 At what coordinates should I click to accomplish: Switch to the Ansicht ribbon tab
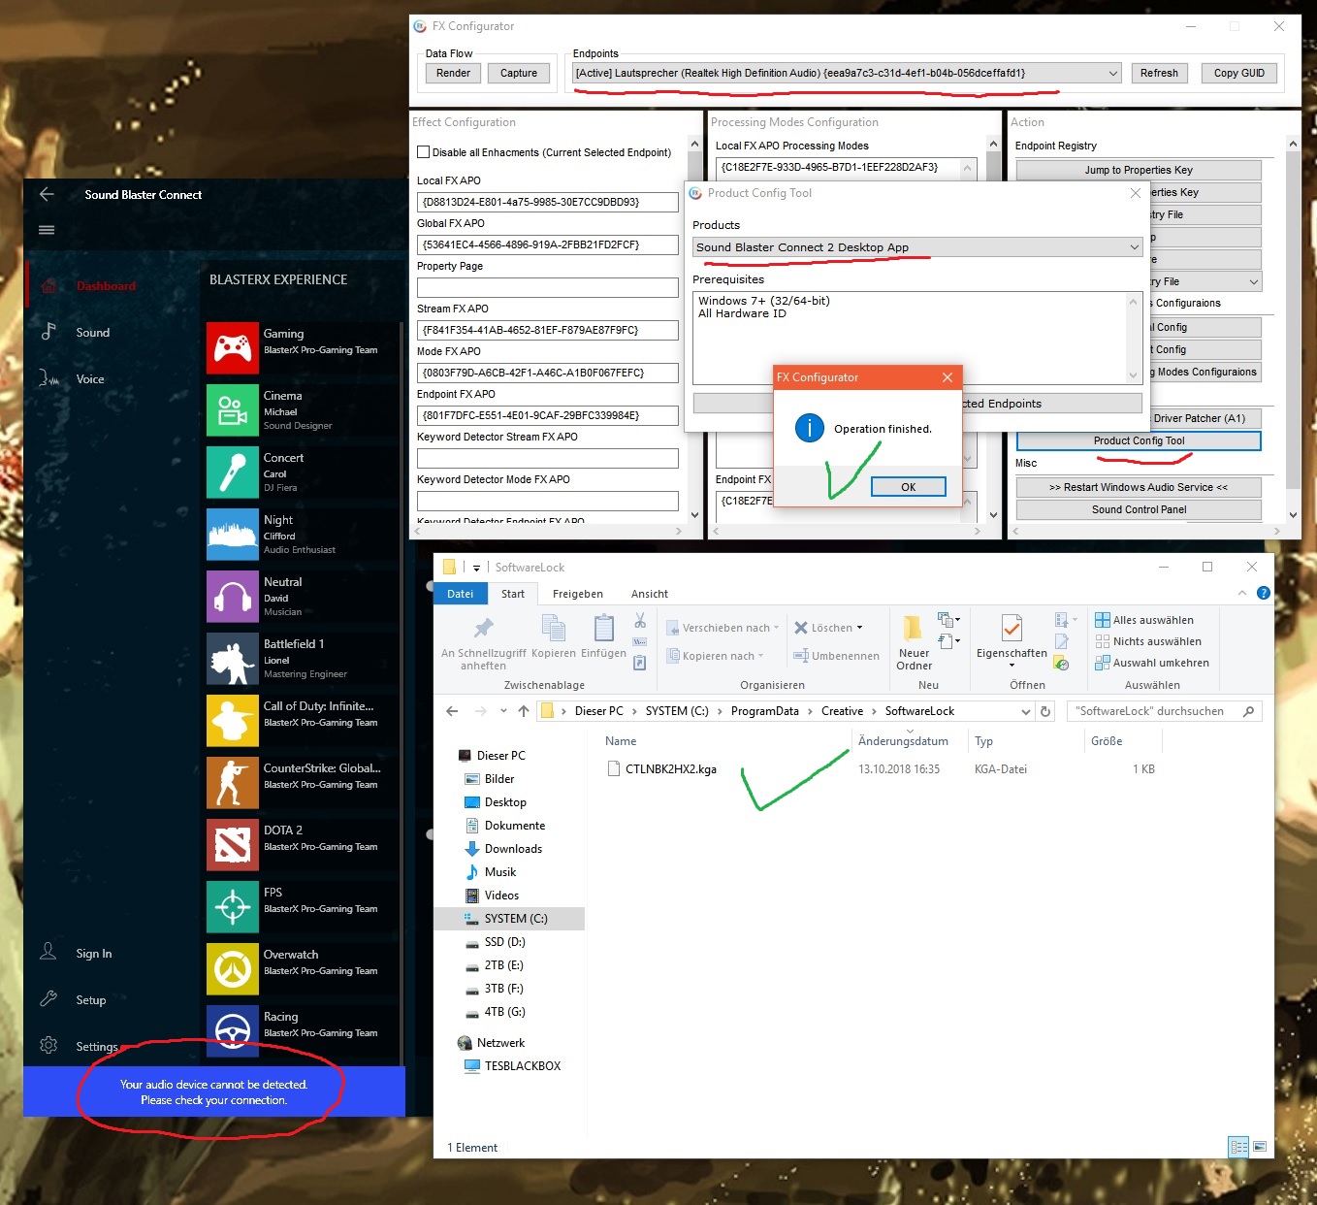(x=650, y=594)
